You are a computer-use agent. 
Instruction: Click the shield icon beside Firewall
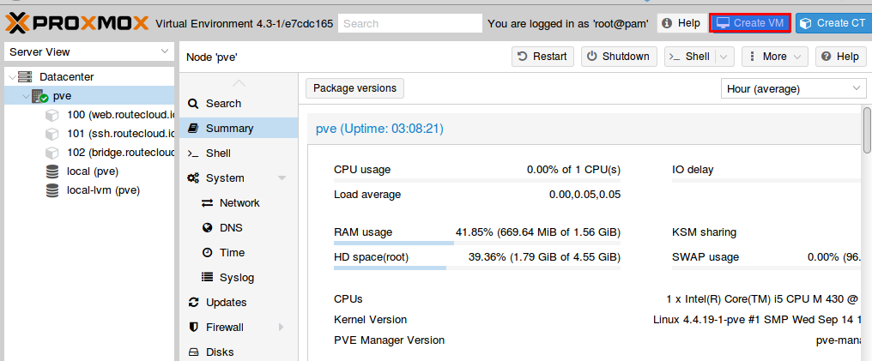pyautogui.click(x=193, y=327)
